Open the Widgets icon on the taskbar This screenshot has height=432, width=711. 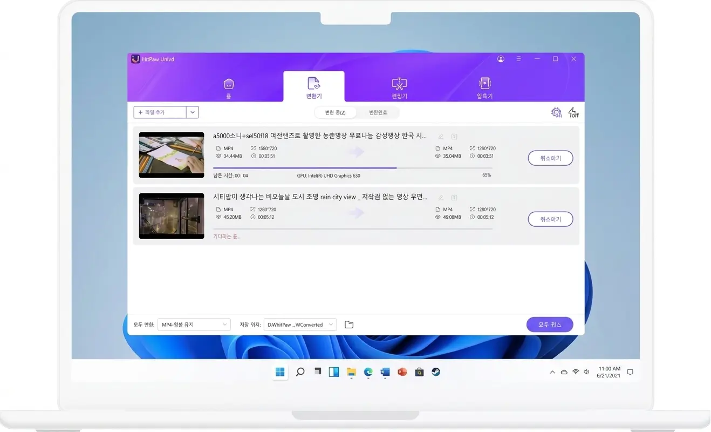point(334,372)
